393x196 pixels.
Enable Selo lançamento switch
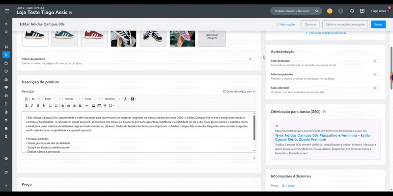tap(376, 74)
